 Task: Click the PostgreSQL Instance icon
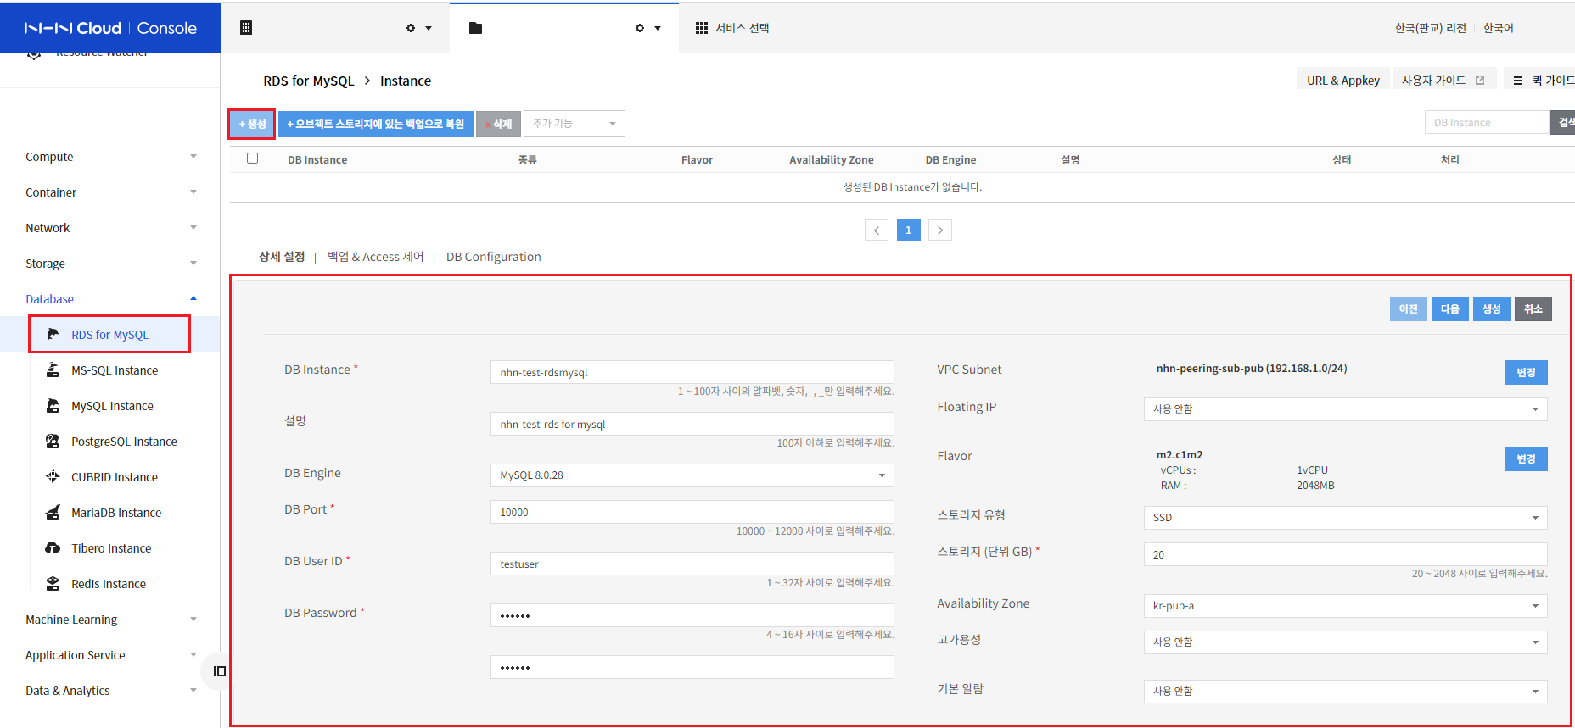(x=53, y=441)
